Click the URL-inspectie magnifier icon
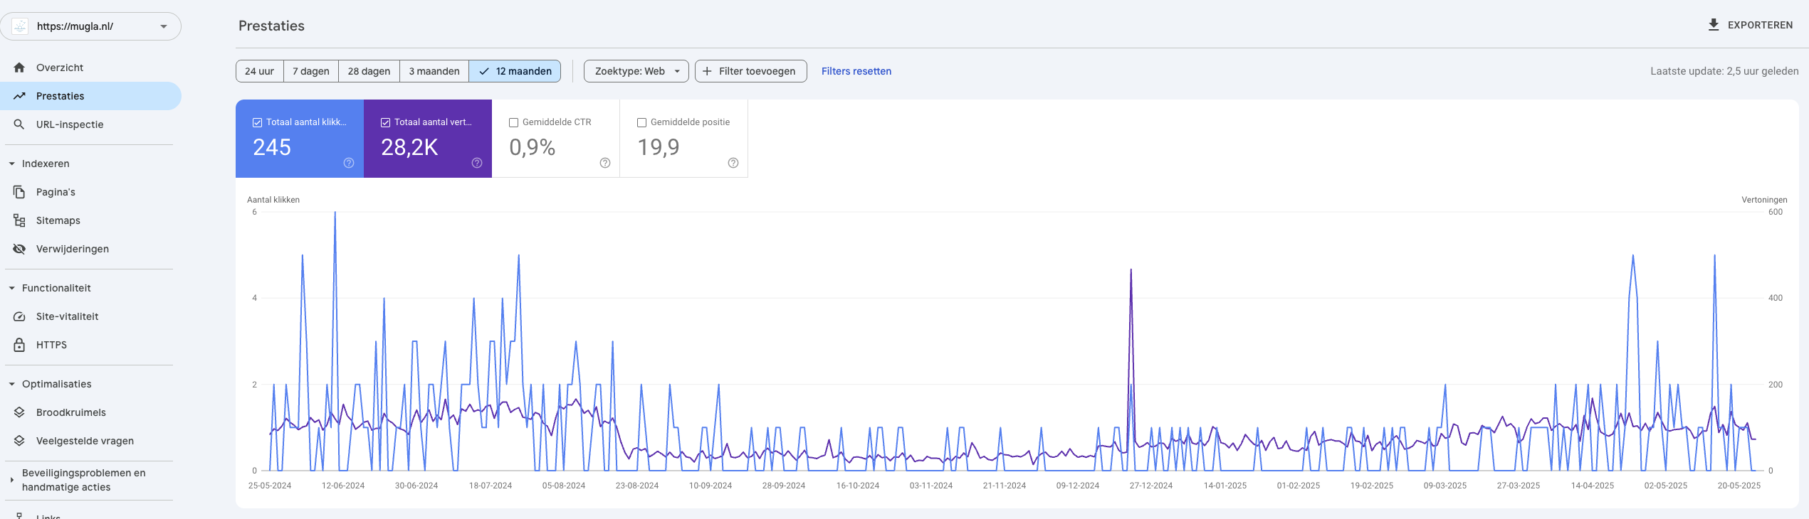1809x519 pixels. [19, 124]
